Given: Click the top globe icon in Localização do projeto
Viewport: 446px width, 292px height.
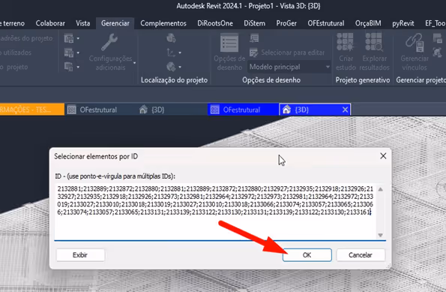Looking at the screenshot, I should click(171, 38).
